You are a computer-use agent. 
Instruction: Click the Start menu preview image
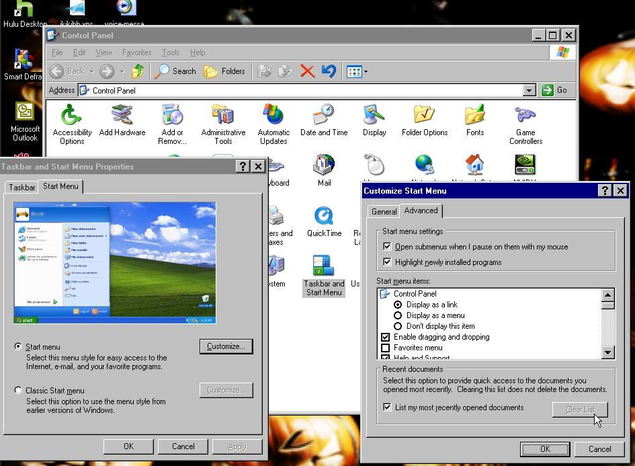pyautogui.click(x=115, y=262)
